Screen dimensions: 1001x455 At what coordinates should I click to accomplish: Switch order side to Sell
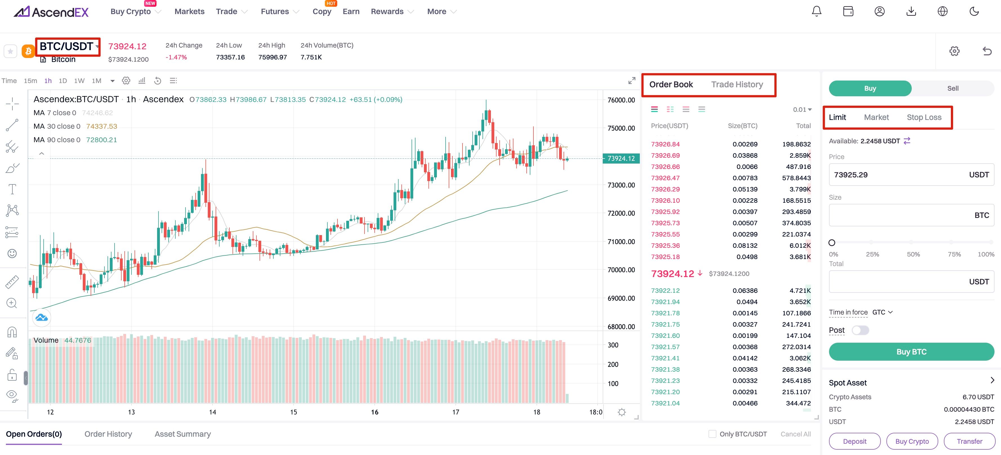click(x=952, y=88)
